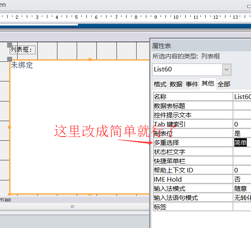Screen dimensions: 251x228
Task: Click the 多重选择 value set to 简单
Action: point(242,142)
